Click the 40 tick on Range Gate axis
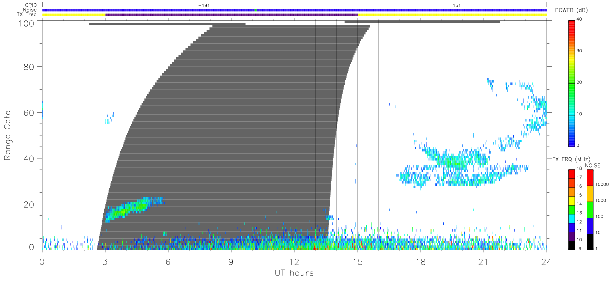The width and height of the screenshot is (615, 283). [28, 158]
